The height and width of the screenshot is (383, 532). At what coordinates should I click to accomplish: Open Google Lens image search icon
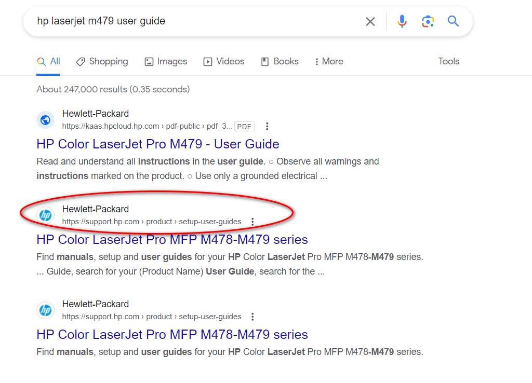tap(428, 21)
